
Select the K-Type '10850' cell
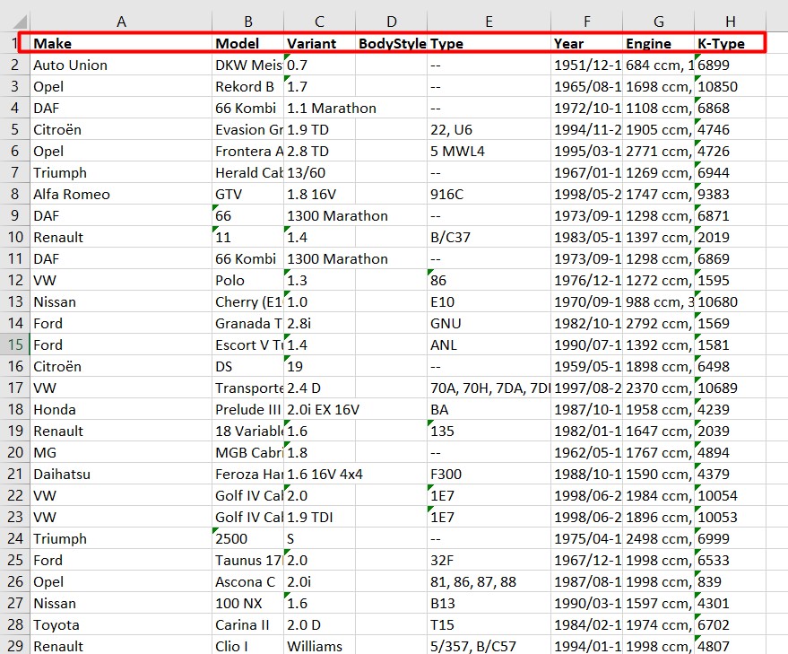click(731, 86)
